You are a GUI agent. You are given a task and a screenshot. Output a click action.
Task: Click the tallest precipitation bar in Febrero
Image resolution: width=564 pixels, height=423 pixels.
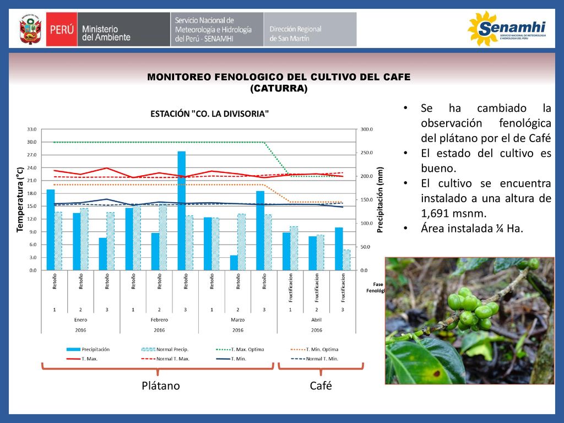point(182,211)
